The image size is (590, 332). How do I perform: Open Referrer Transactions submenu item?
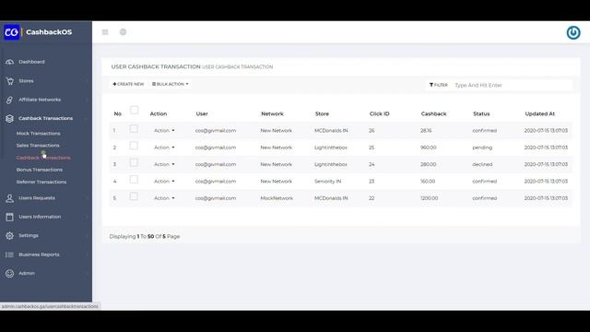coord(41,182)
